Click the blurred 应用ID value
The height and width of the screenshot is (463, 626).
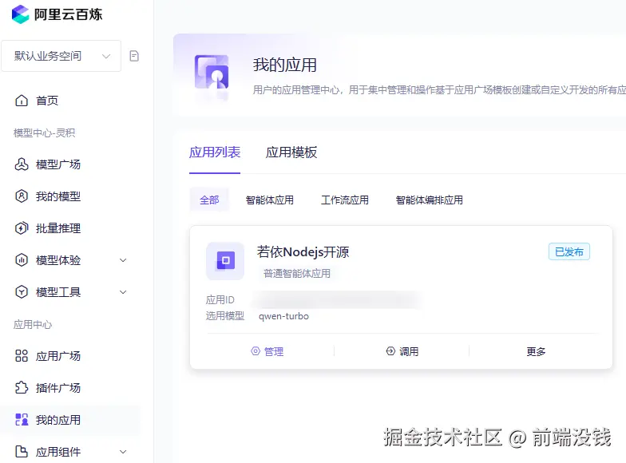coord(337,300)
